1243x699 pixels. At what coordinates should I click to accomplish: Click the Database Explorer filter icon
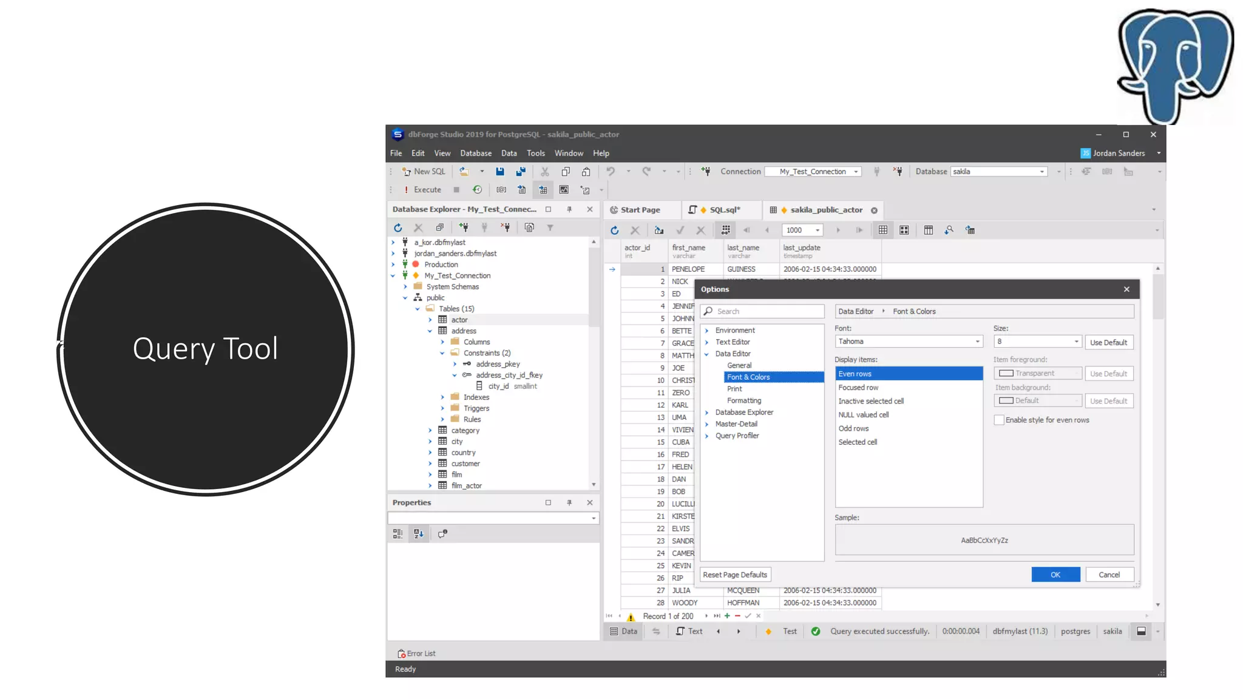coord(550,228)
